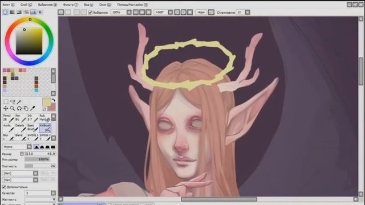Viewport: 365px width, 205px height.
Task: Click the zoom in plus button
Action: 142,13
